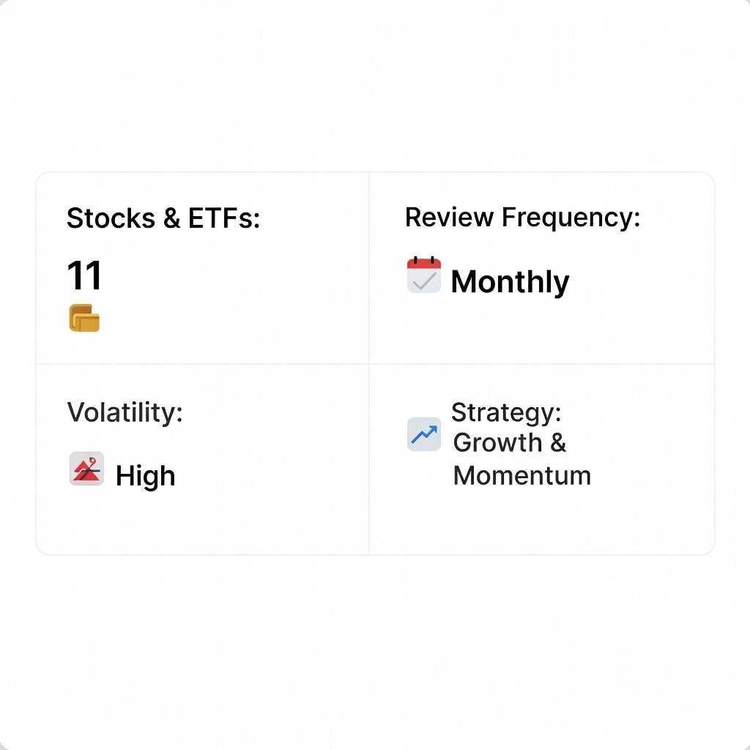Click the number 11 value
This screenshot has width=750, height=750.
pos(84,276)
